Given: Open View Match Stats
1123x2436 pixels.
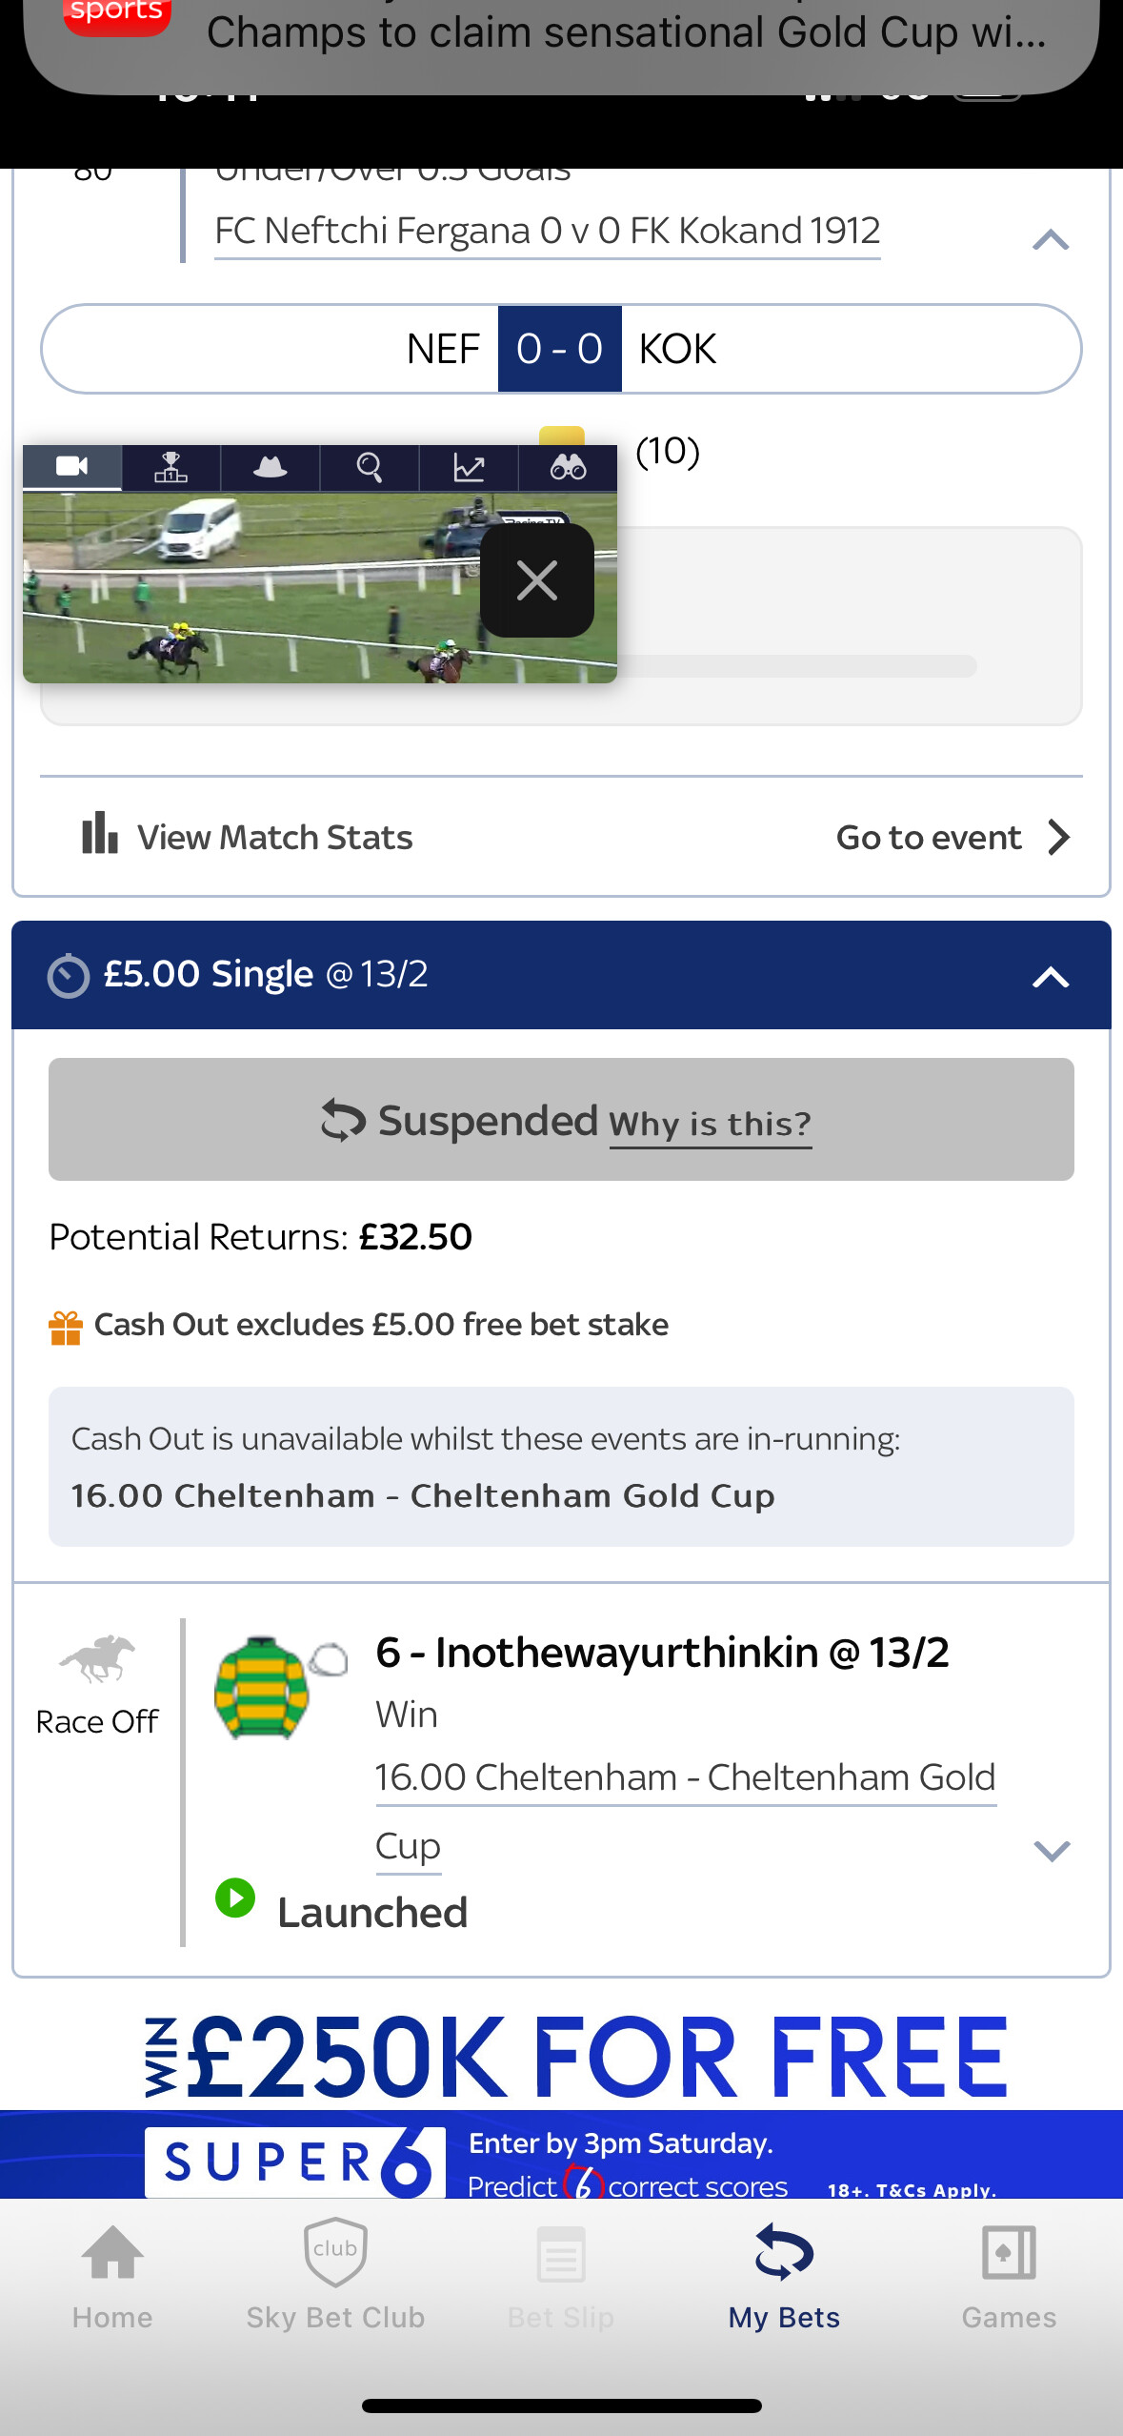Looking at the screenshot, I should [x=247, y=837].
